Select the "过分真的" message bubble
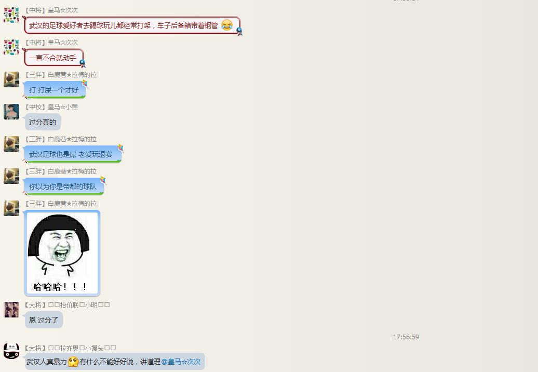 42,122
